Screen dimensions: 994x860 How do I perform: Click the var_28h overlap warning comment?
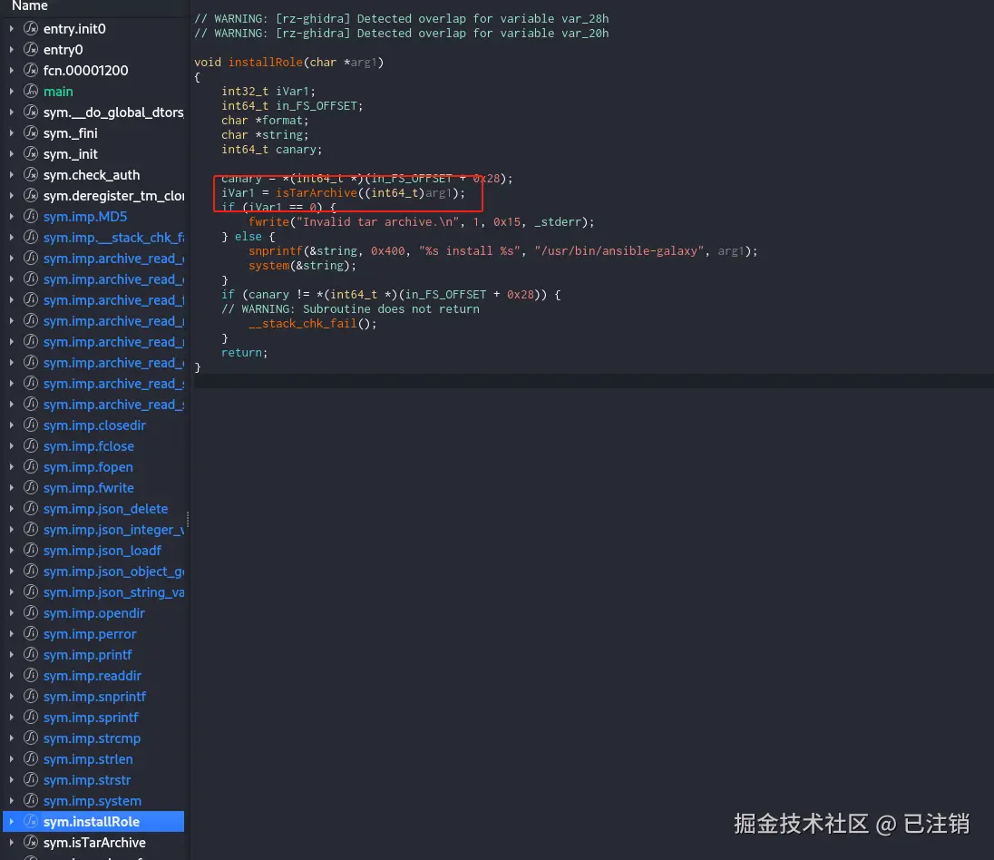(401, 18)
